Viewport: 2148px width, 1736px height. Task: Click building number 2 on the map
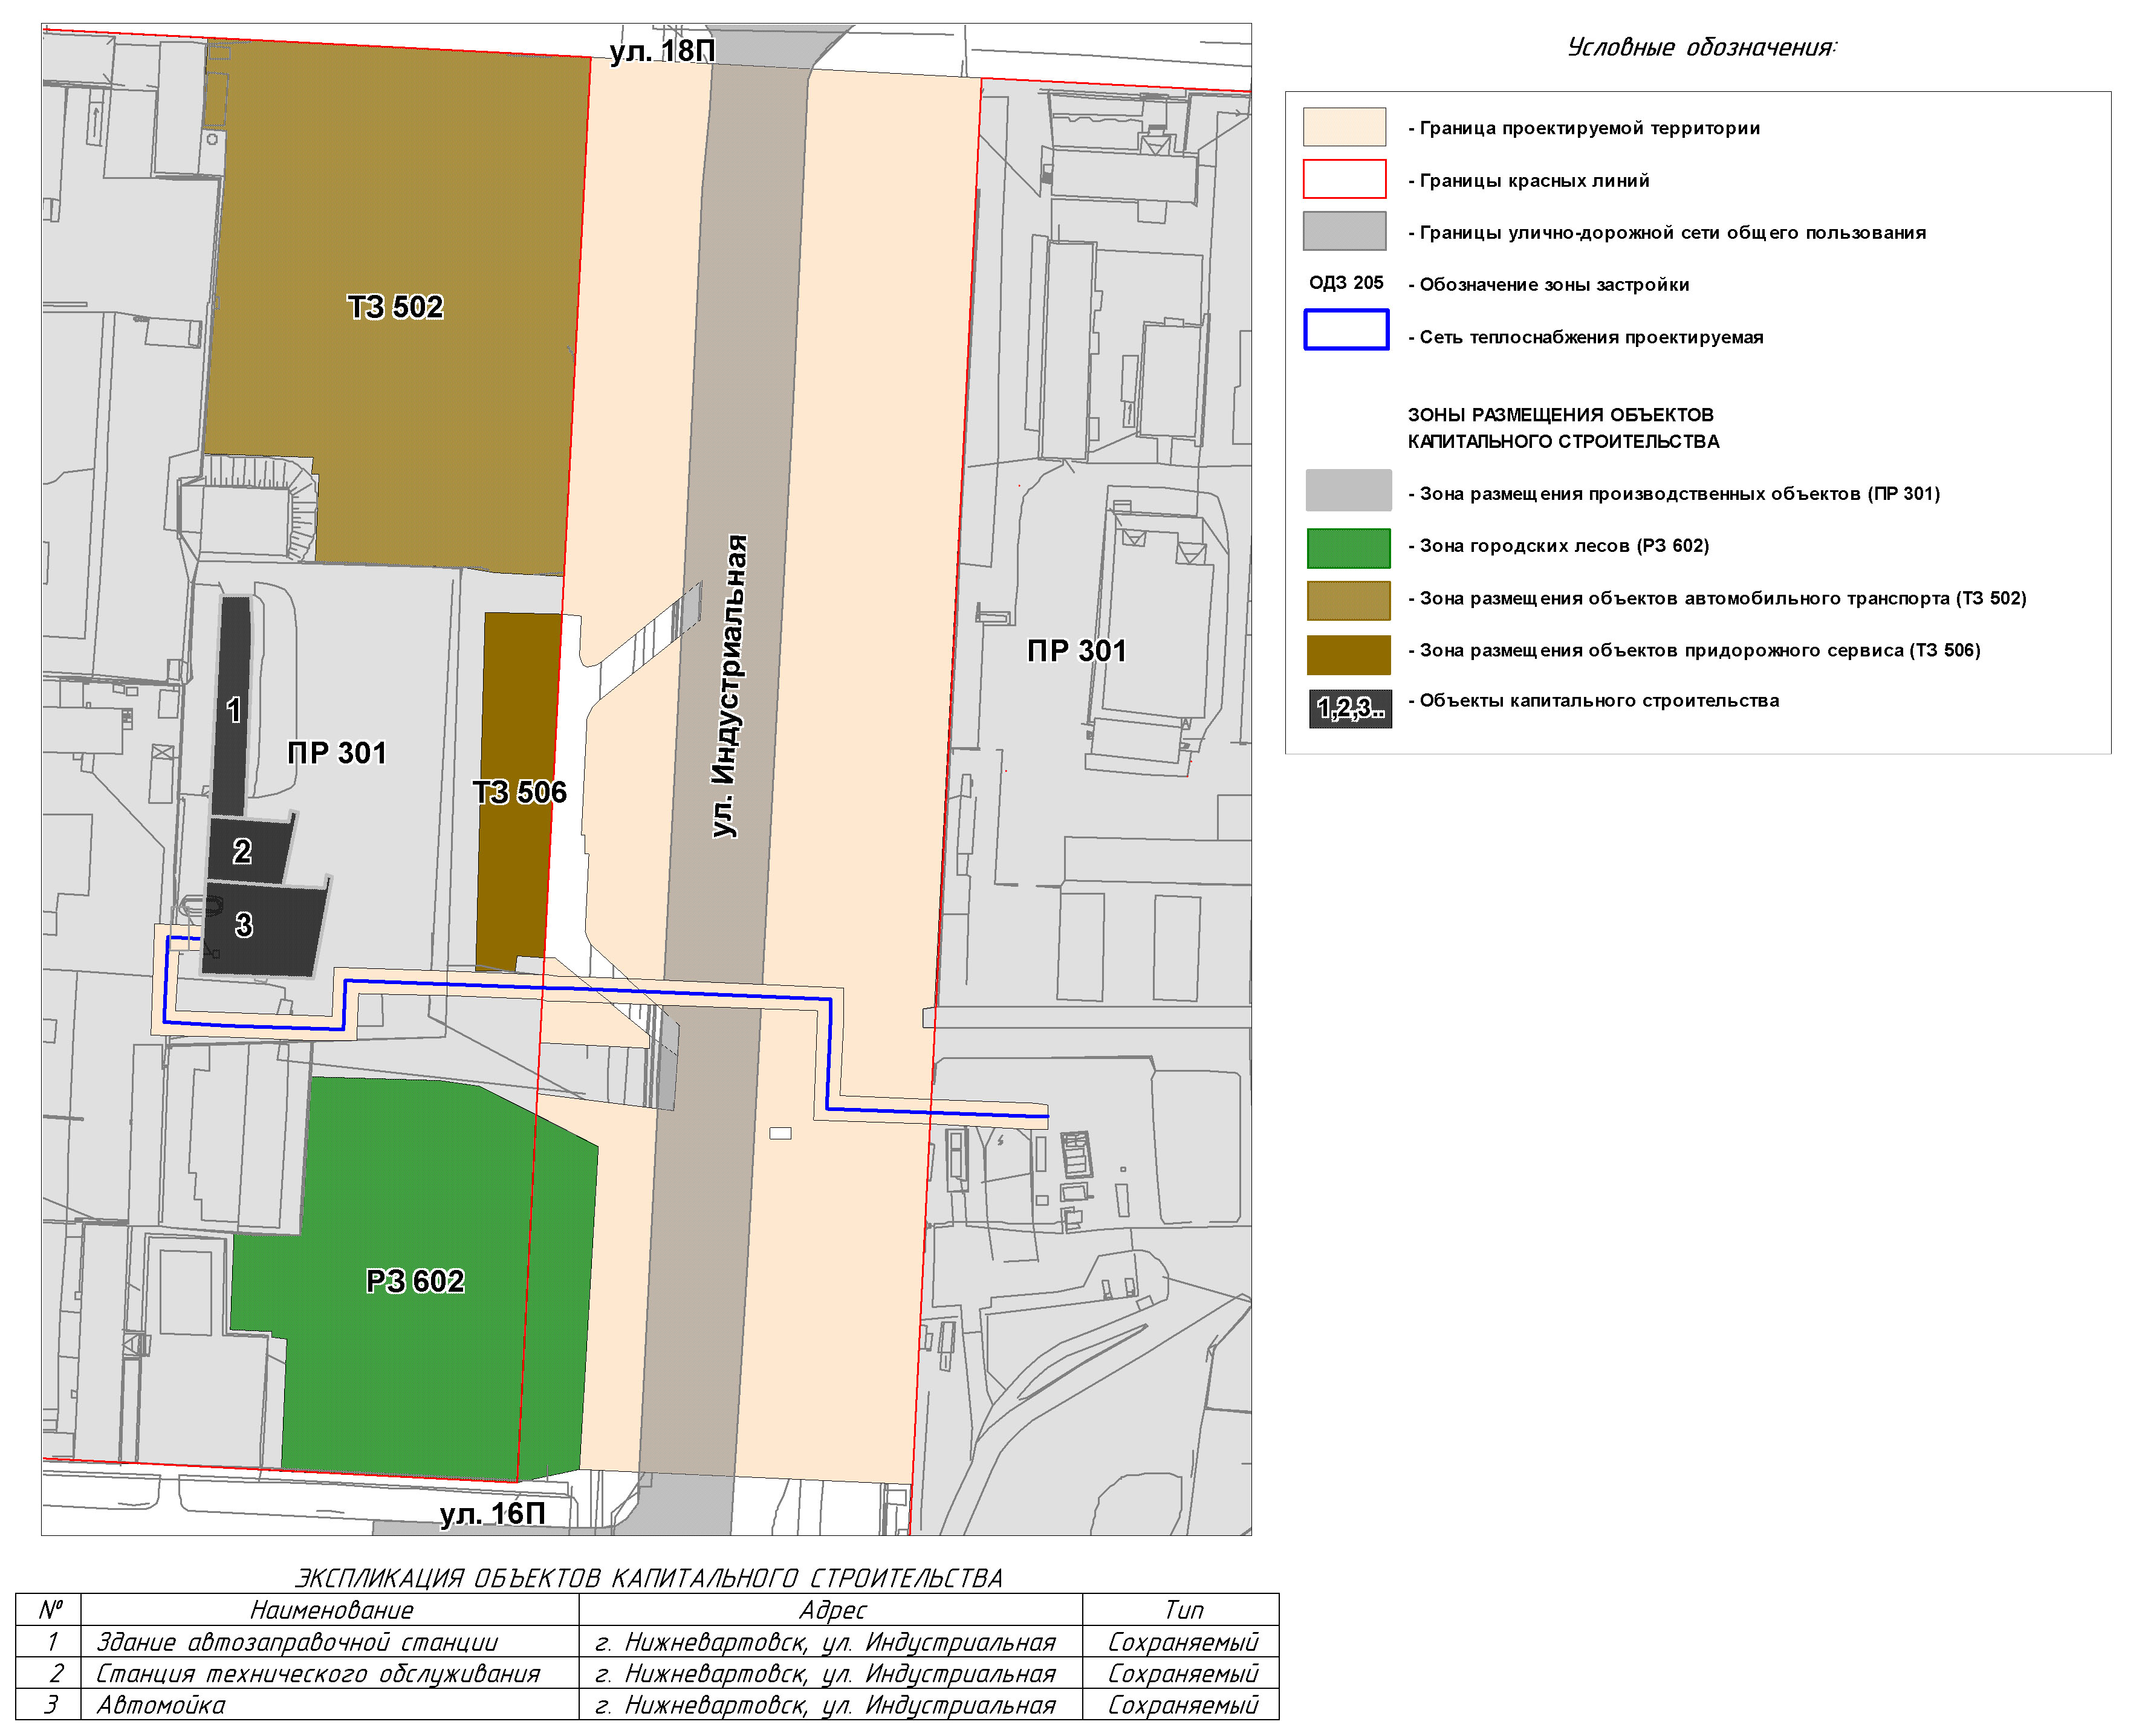242,851
